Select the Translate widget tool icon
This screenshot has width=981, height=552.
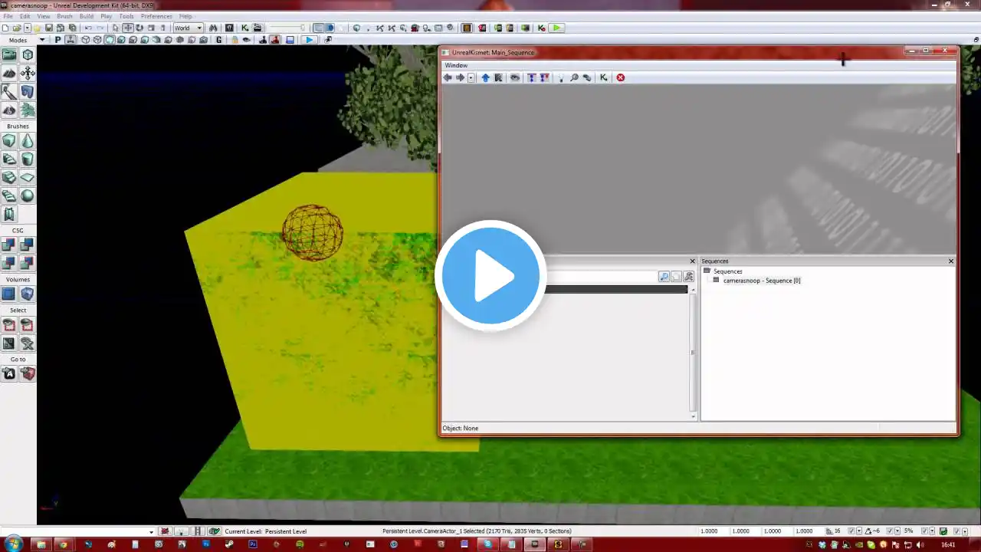[128, 28]
